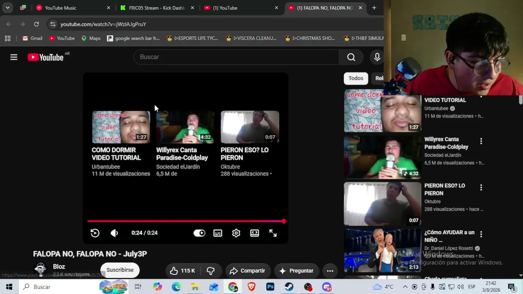This screenshot has width=523, height=294.
Task: Open the Bloz channel avatar
Action: point(40,269)
